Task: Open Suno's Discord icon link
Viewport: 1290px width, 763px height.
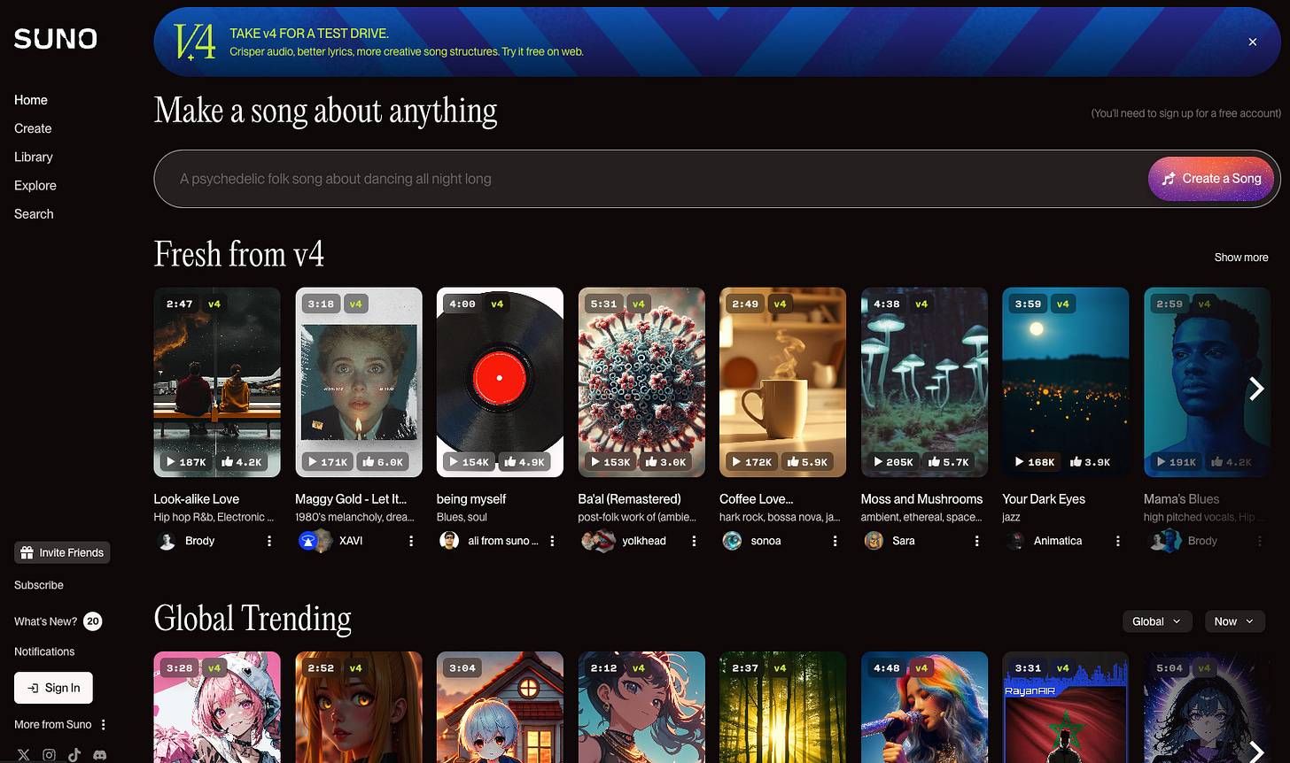Action: click(x=100, y=754)
